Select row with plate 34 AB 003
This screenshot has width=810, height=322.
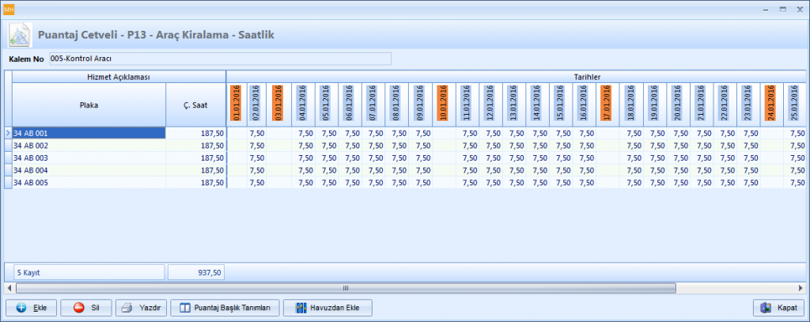87,158
